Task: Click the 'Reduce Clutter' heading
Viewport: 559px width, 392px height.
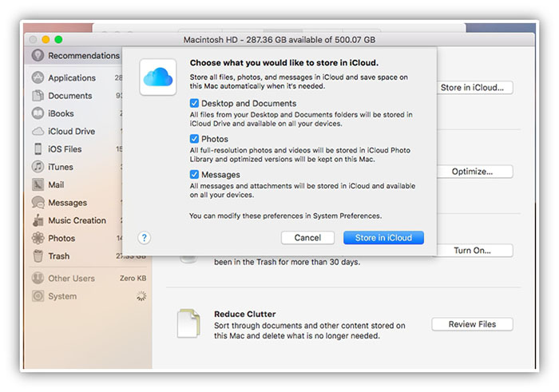Action: [245, 314]
